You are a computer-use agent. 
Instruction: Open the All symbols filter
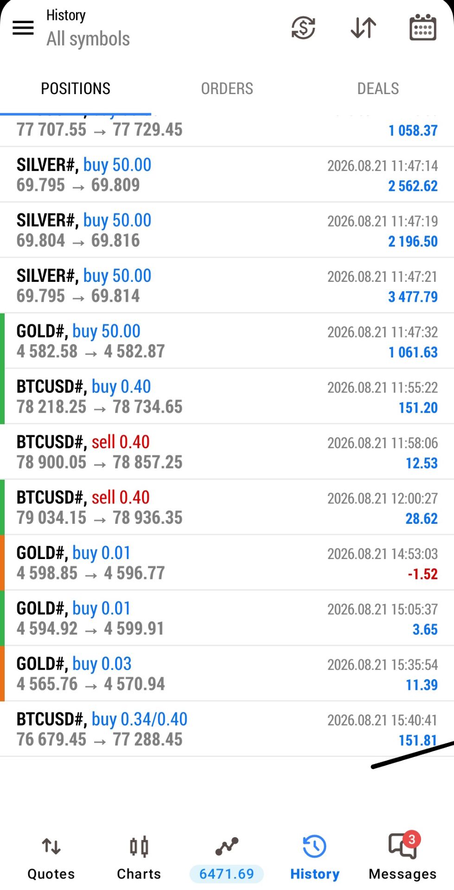[x=88, y=39]
